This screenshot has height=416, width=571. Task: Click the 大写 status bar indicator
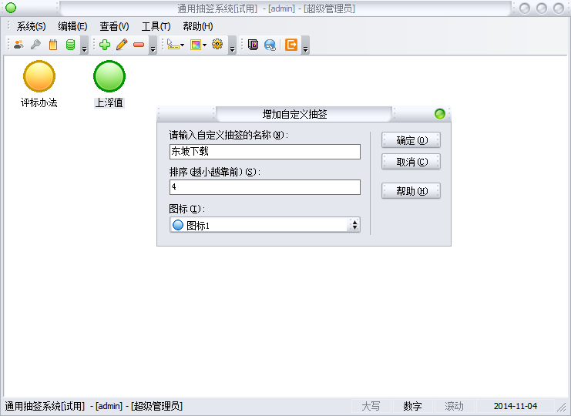pos(371,406)
